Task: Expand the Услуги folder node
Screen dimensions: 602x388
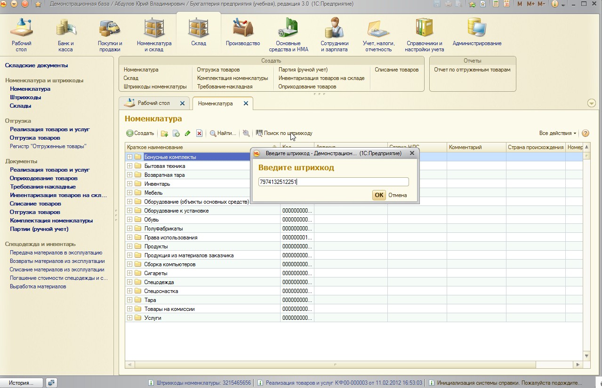Action: [x=129, y=318]
